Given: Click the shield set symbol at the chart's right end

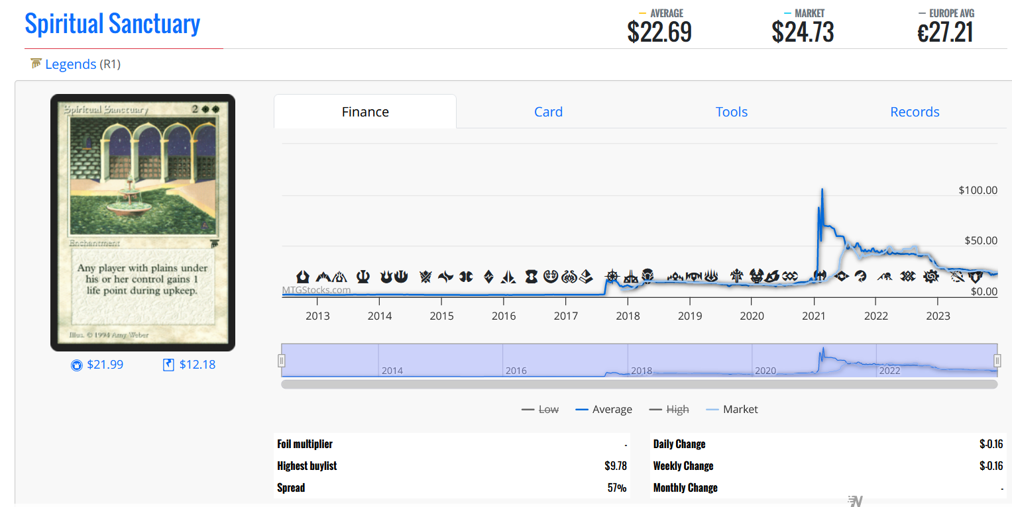Looking at the screenshot, I should 976,277.
